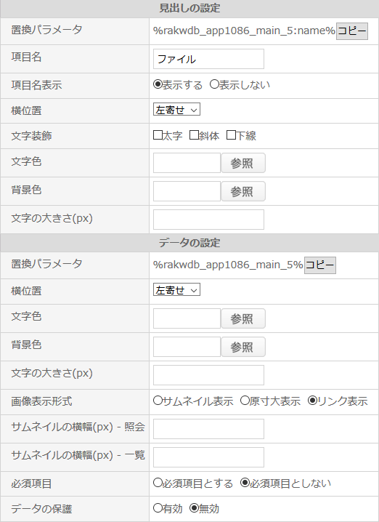Open data 横位置 dropdown
Image resolution: width=379 pixels, height=522 pixels.
point(176,290)
